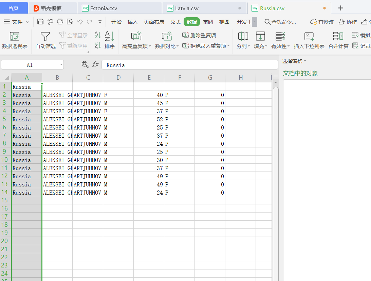Click cell A8 containing Russia
Viewport: 371px width, 281px height.
pyautogui.click(x=26, y=144)
